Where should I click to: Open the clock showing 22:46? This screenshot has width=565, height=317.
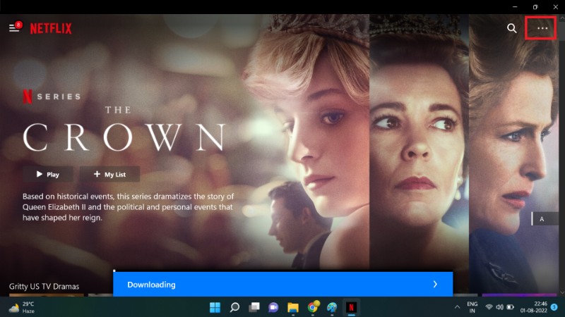(534, 307)
